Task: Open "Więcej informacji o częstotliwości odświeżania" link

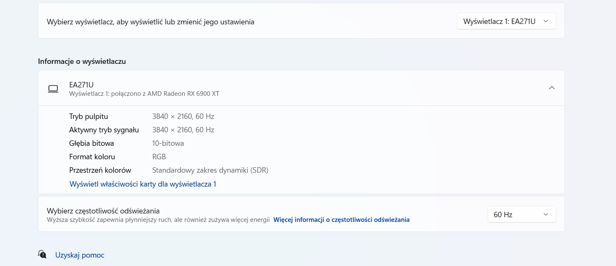Action: (341, 220)
